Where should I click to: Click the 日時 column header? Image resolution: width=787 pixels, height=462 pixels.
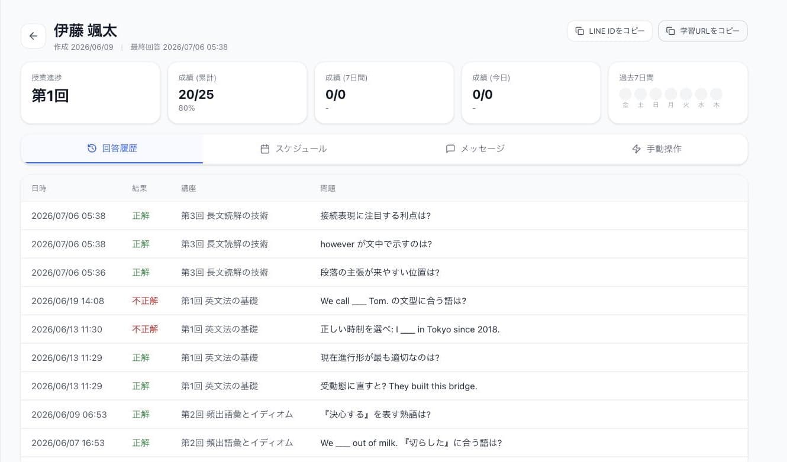click(x=39, y=188)
